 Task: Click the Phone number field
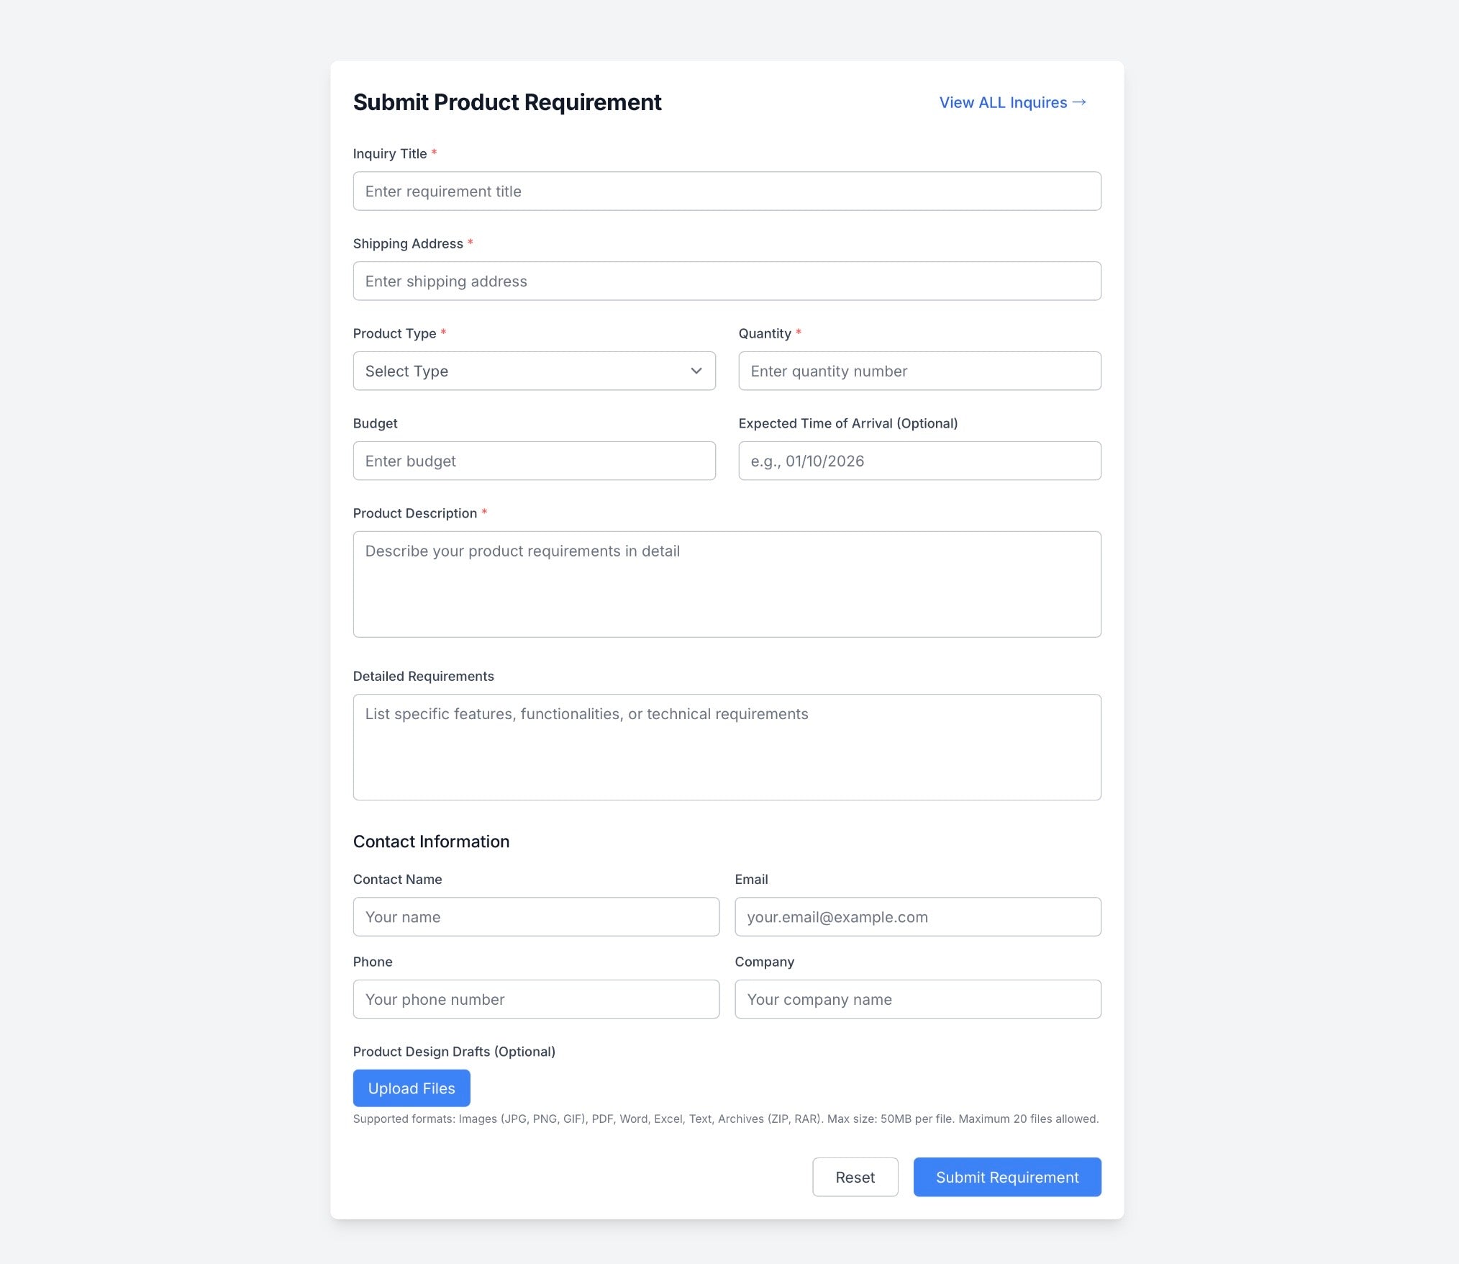pos(536,999)
